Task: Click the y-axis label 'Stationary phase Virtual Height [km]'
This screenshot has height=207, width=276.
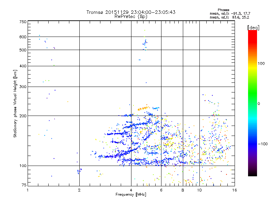Action: [15, 104]
